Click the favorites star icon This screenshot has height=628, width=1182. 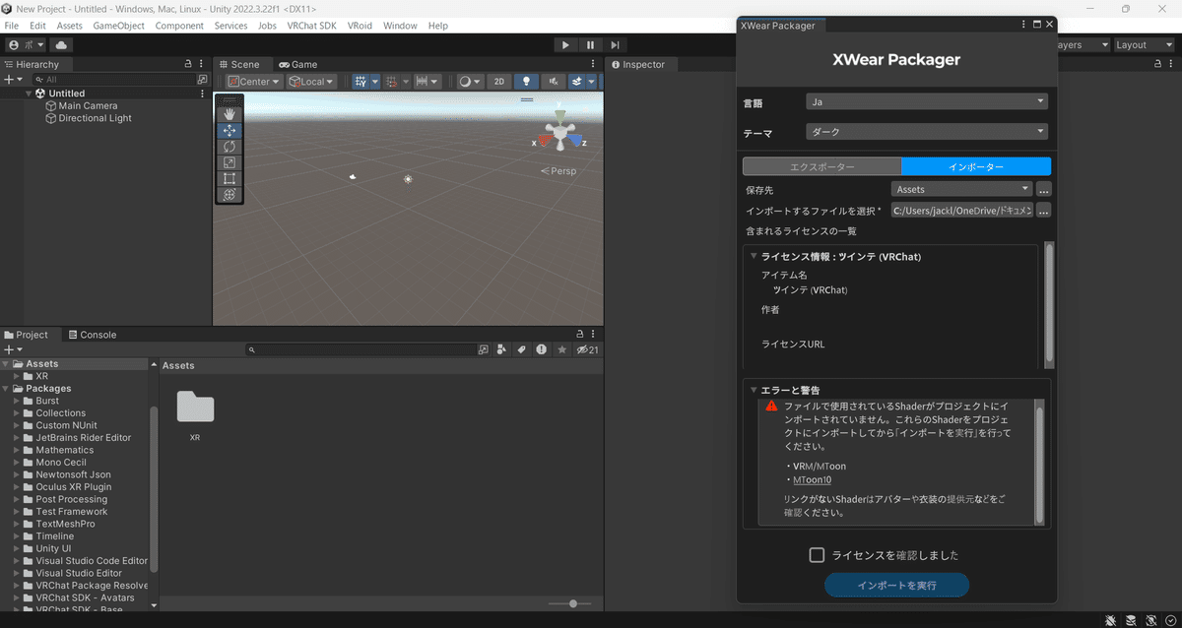(562, 349)
